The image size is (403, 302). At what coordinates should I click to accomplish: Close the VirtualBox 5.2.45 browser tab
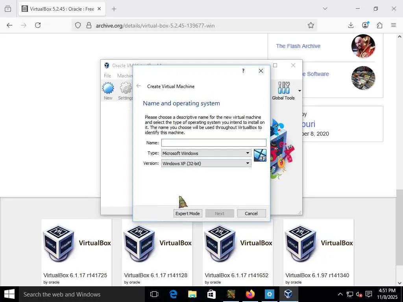(99, 9)
